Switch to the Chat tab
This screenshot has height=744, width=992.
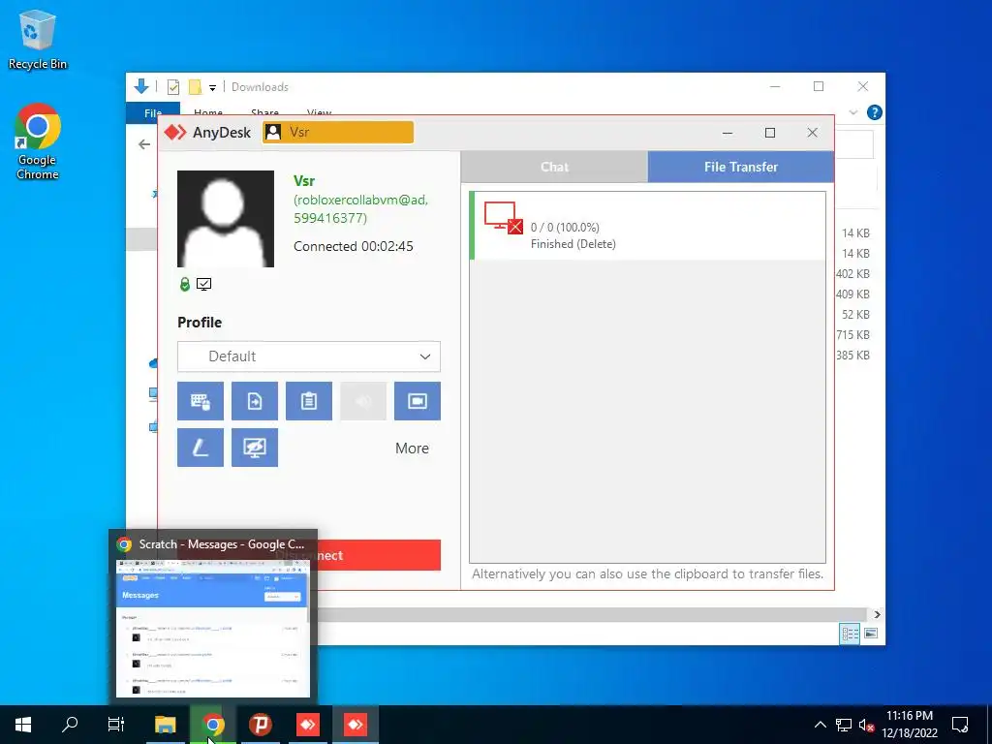[x=554, y=167]
